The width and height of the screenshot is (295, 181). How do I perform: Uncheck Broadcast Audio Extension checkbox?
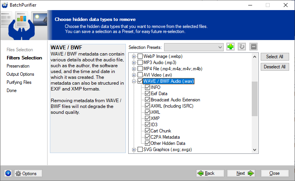click(147, 99)
